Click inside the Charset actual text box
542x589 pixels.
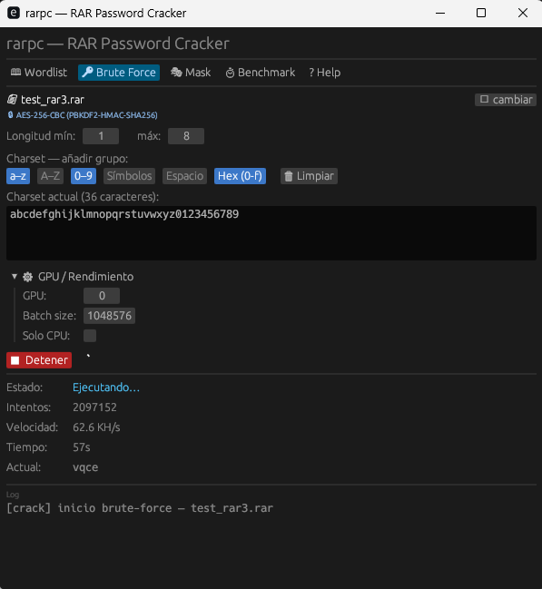[271, 233]
